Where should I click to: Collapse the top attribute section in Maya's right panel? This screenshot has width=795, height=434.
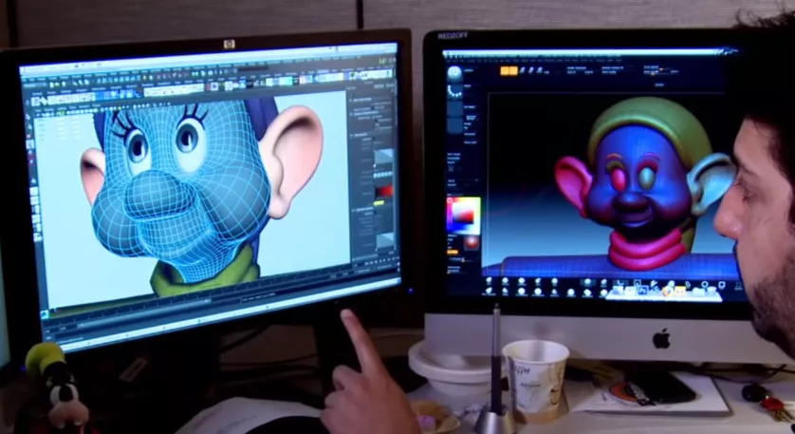coord(354,100)
